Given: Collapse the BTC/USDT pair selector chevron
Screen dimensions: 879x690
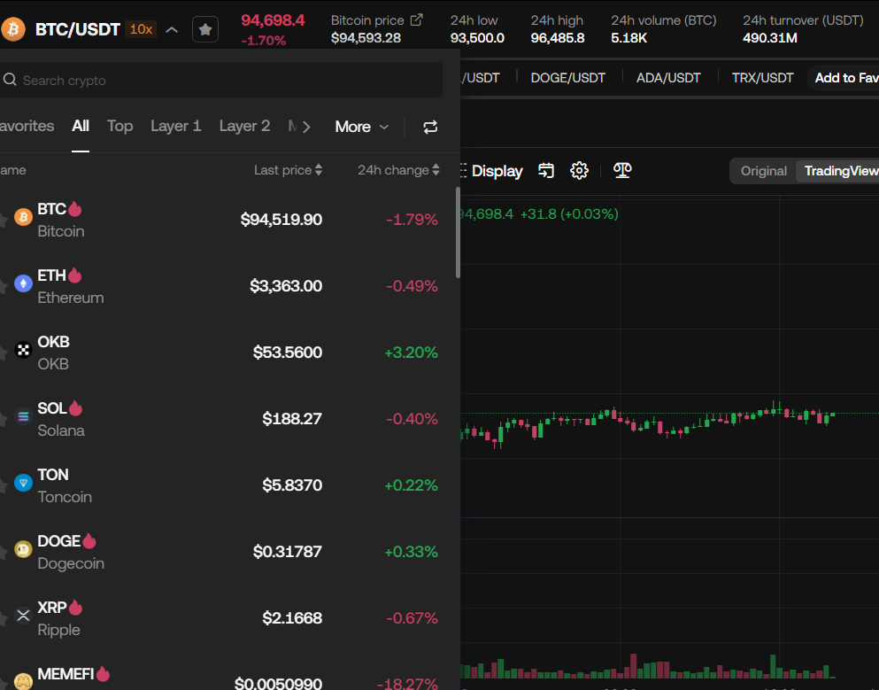Looking at the screenshot, I should (172, 30).
